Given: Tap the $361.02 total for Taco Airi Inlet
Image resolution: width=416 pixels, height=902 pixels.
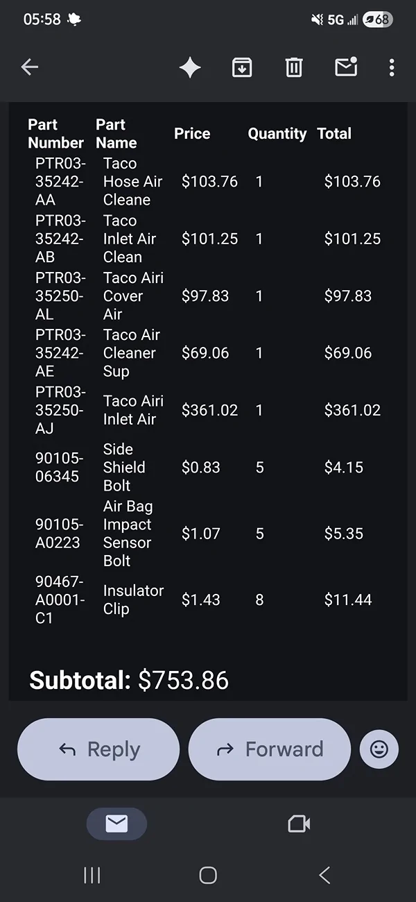Looking at the screenshot, I should click(352, 410).
